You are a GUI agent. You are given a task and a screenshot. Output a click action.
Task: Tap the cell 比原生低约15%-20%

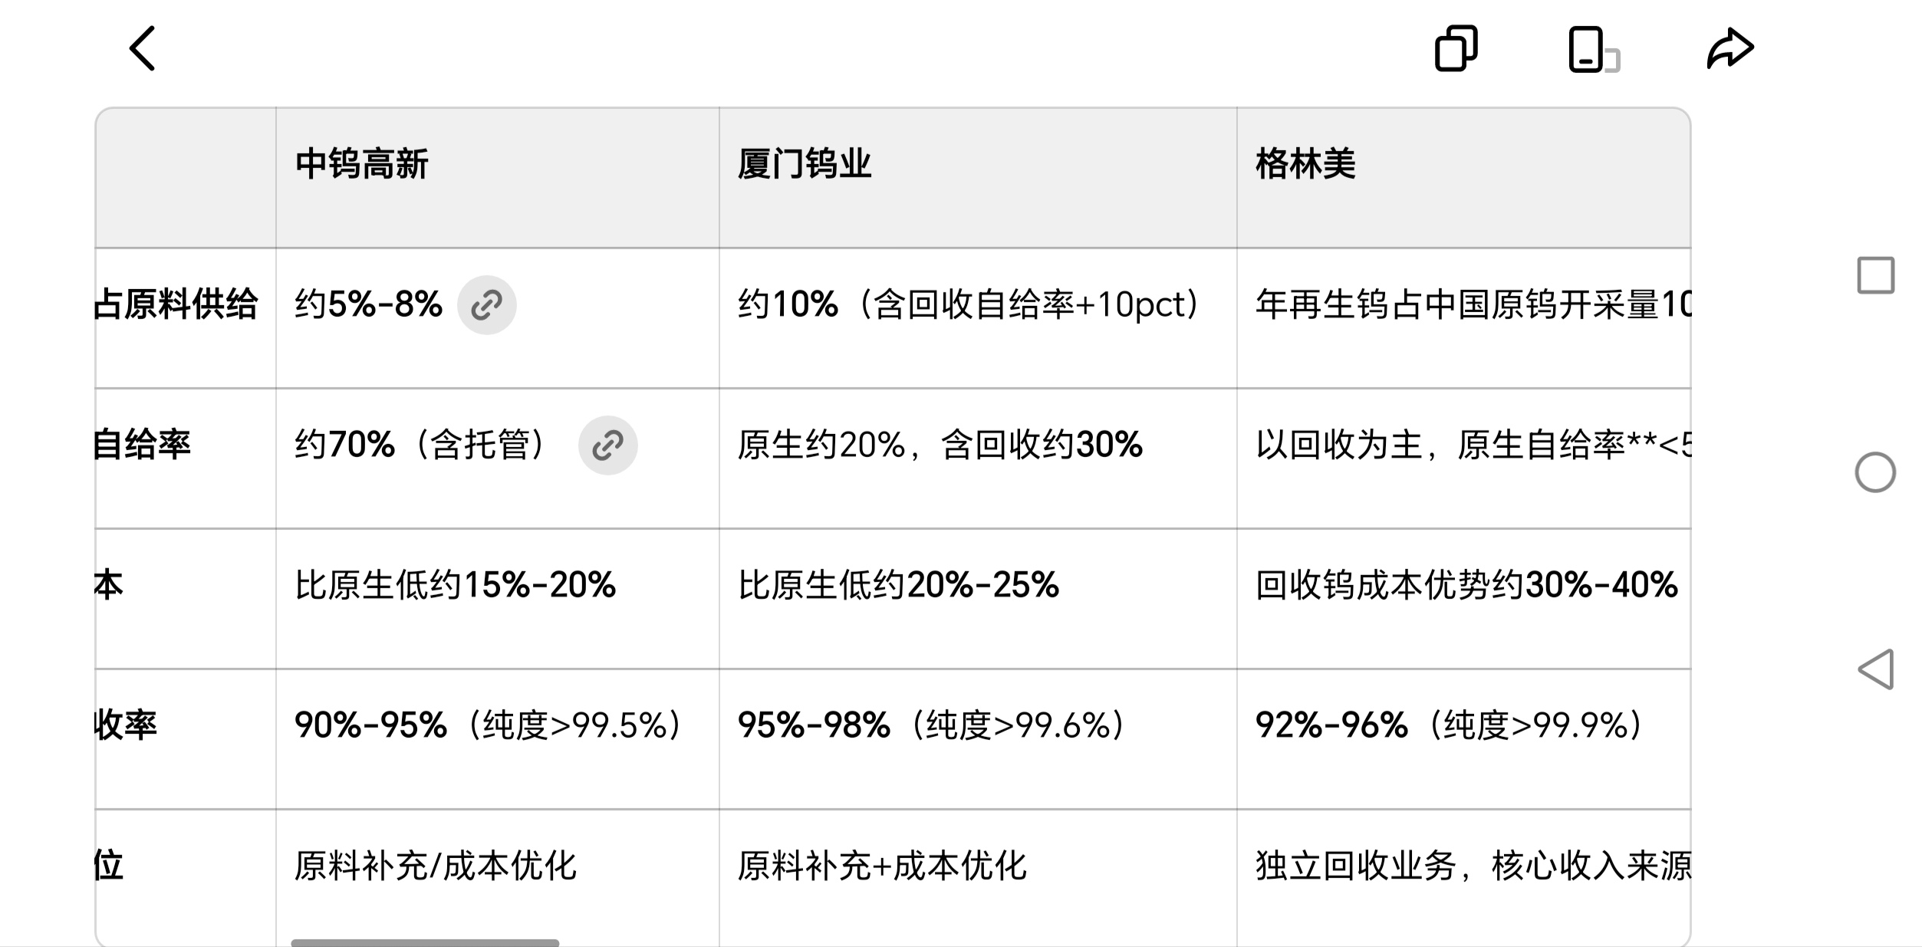pos(455,585)
